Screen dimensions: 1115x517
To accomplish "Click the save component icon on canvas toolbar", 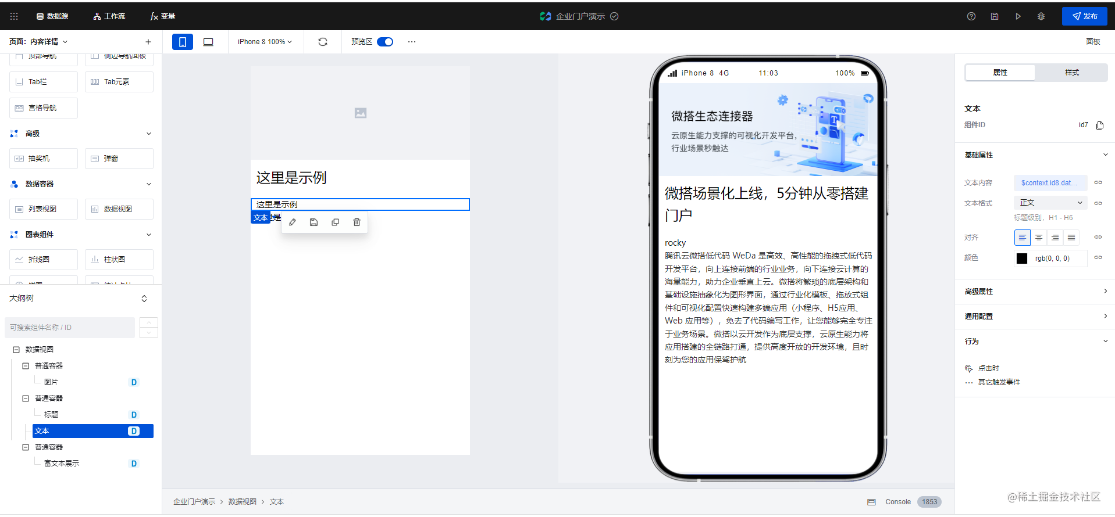I will (314, 222).
